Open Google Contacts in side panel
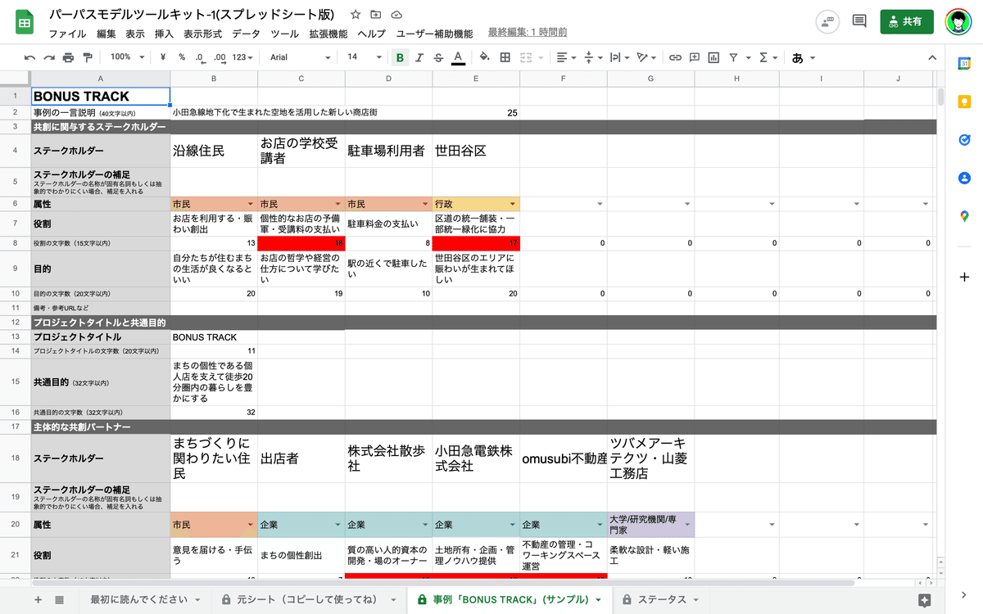The height and width of the screenshot is (614, 983). [x=964, y=178]
